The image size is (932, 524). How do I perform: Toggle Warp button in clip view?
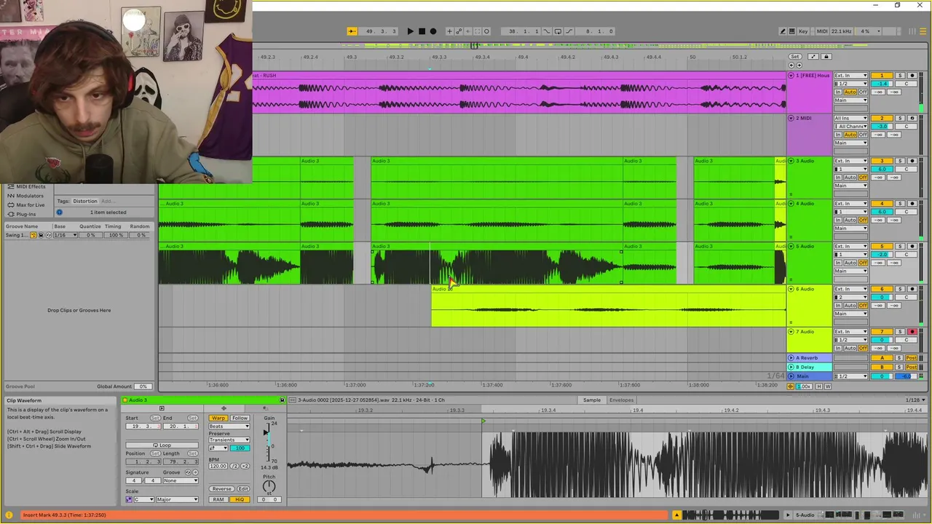pyautogui.click(x=218, y=418)
